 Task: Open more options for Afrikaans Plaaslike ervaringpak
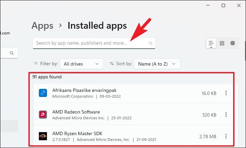(x=226, y=93)
